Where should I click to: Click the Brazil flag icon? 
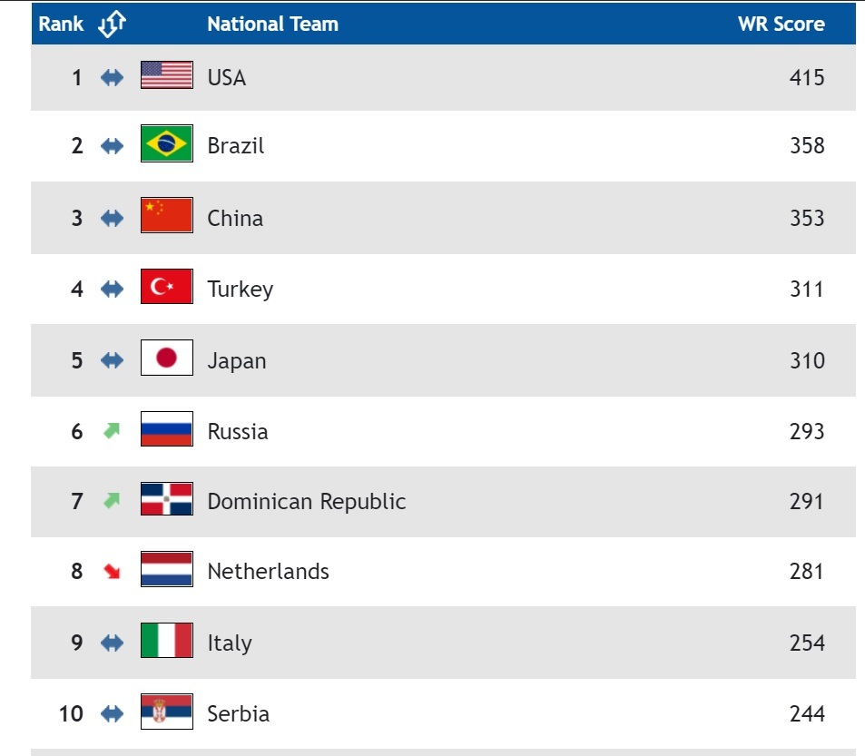coord(166,144)
